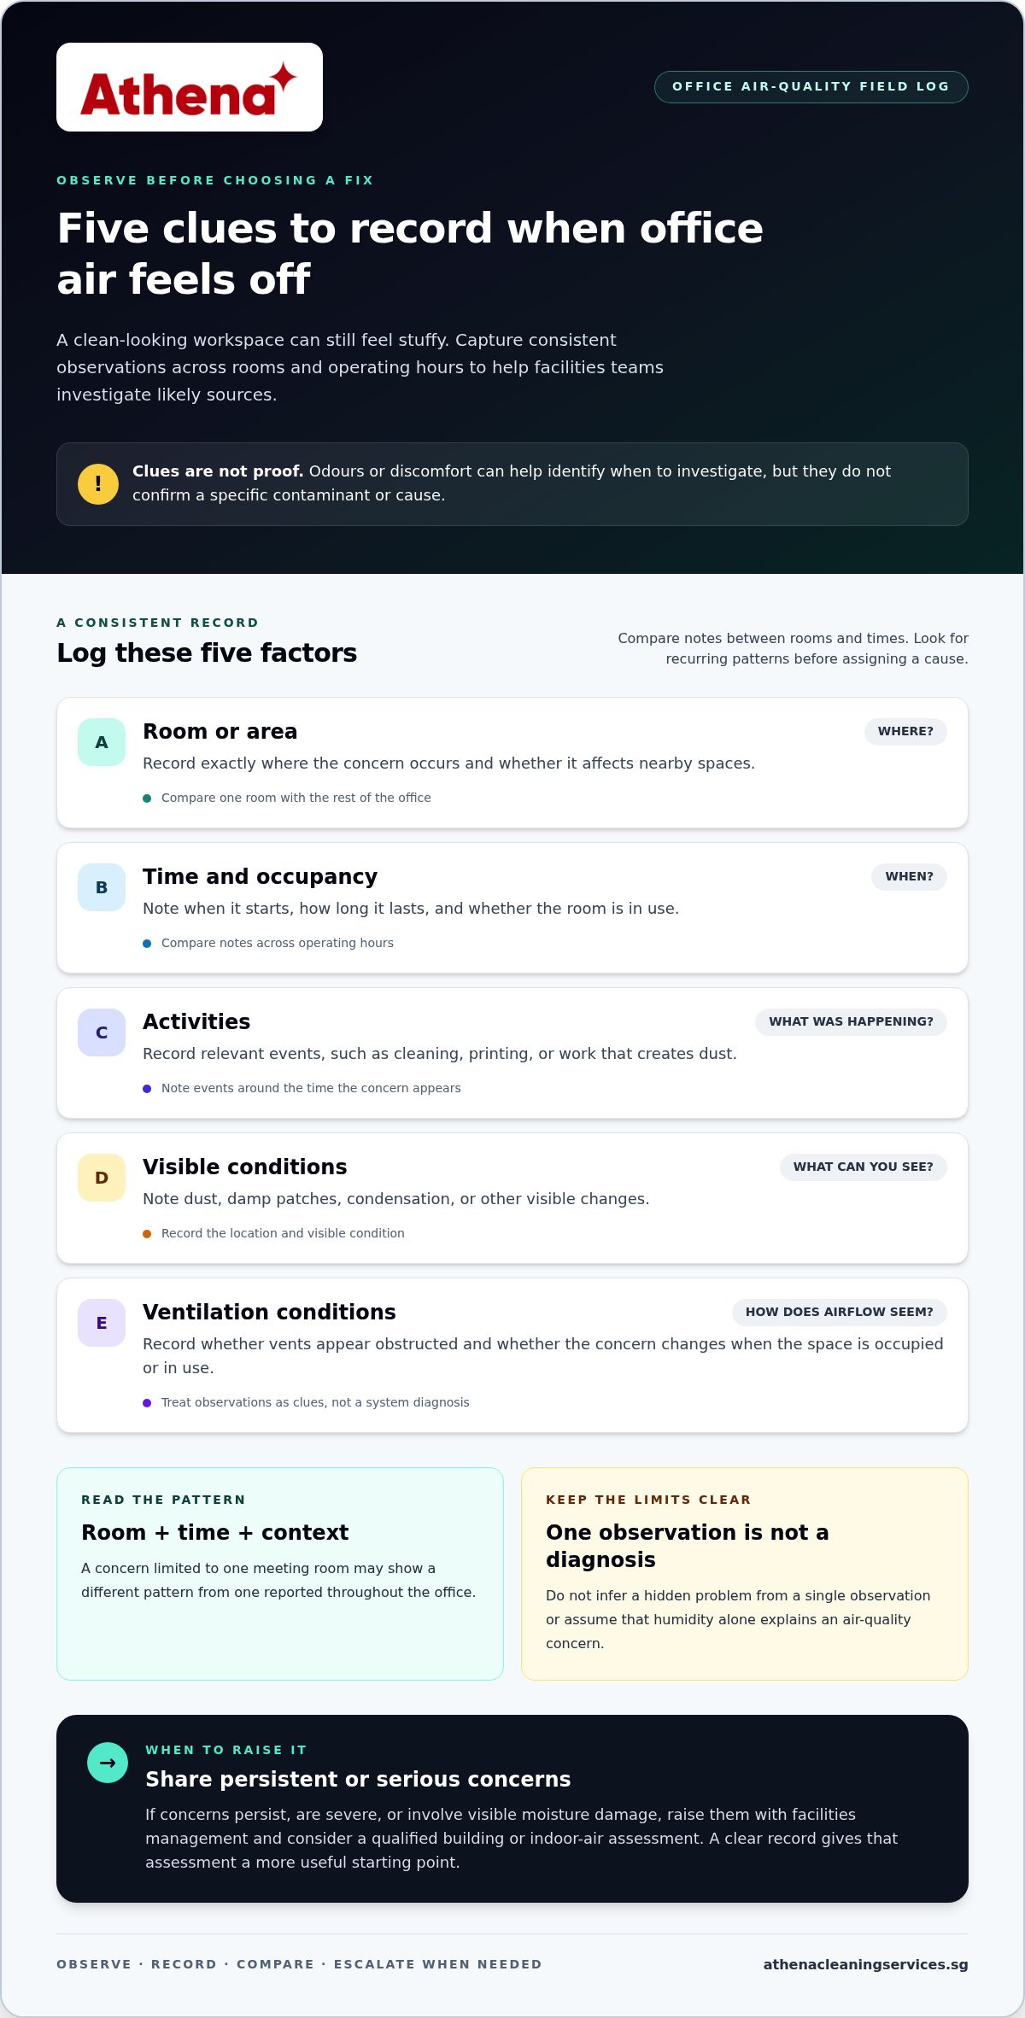The height and width of the screenshot is (2018, 1025).
Task: Click the Share persistent or serious concerns heading
Action: [358, 1779]
